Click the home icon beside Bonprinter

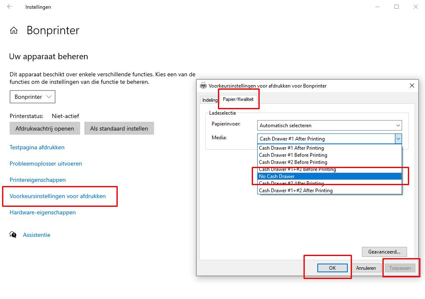(x=14, y=30)
